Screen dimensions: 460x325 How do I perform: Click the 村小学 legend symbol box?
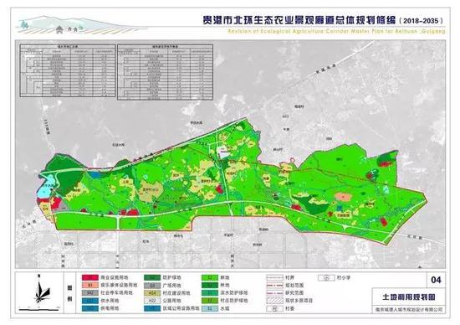coord(326,278)
